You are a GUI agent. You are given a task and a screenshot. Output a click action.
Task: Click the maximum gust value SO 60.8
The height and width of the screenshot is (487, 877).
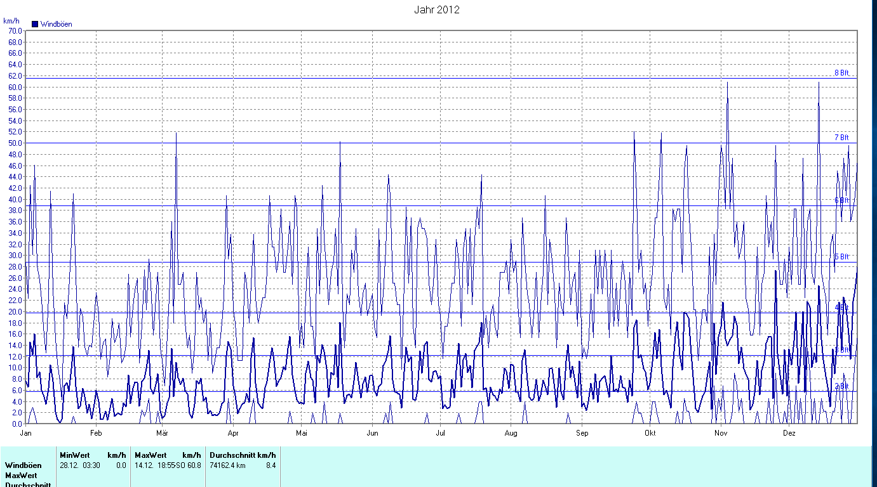coord(188,465)
